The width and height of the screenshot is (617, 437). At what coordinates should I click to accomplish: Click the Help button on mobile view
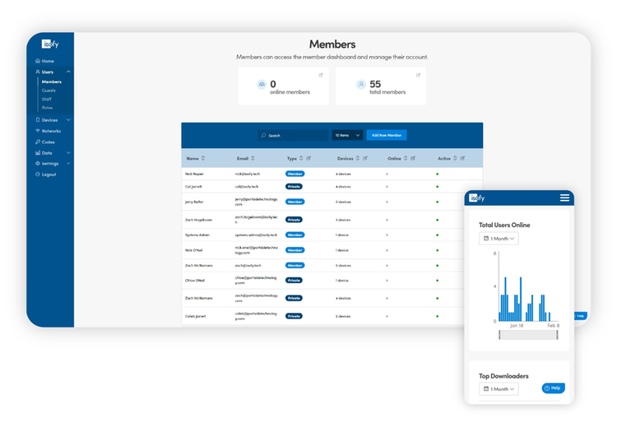554,388
